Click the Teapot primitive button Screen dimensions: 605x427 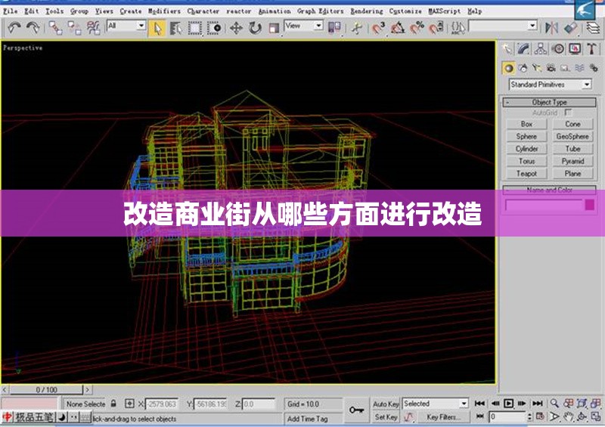(x=526, y=174)
